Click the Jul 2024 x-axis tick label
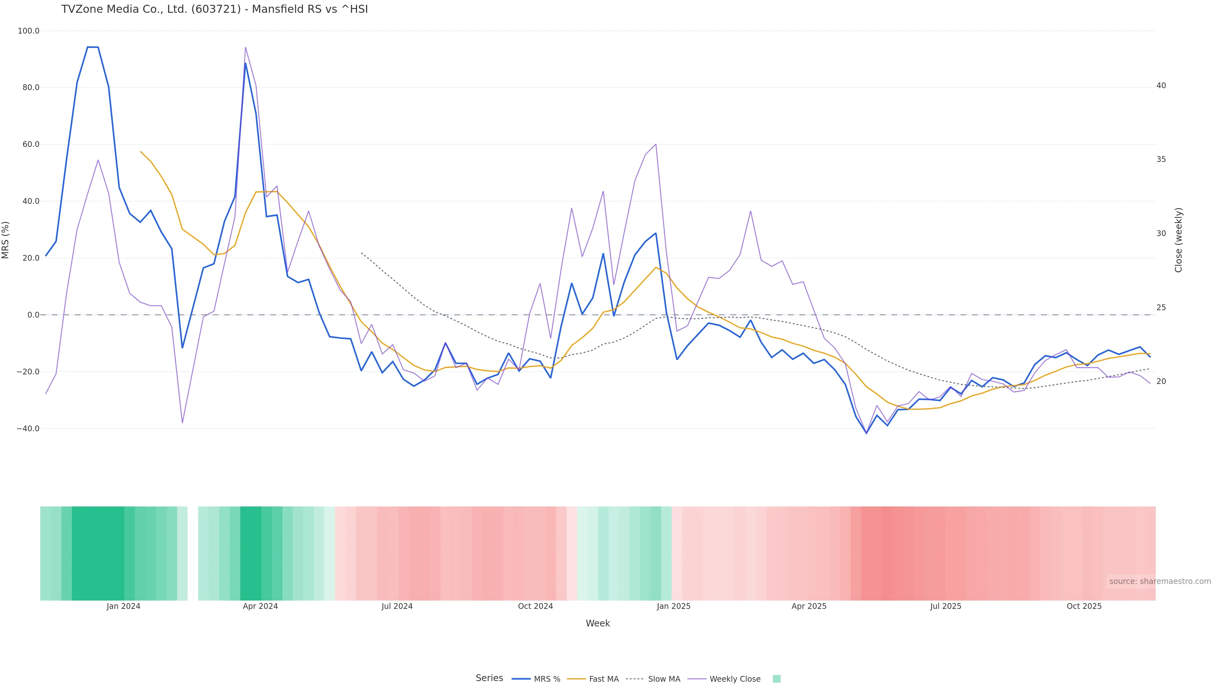Viewport: 1227px width, 690px height. [x=397, y=606]
